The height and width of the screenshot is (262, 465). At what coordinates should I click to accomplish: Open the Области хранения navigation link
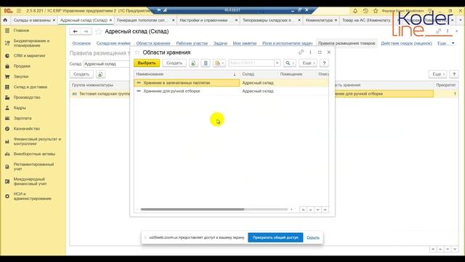pyautogui.click(x=153, y=44)
